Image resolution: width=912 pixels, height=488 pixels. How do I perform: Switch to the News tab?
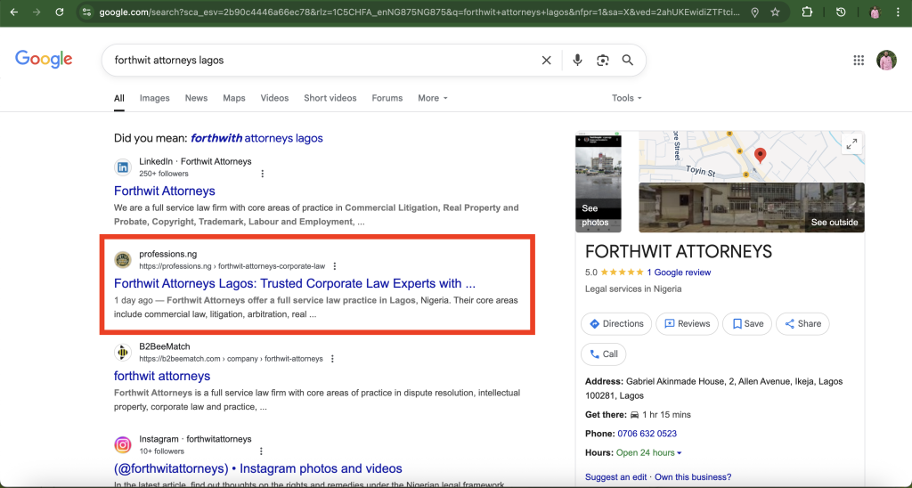pos(196,98)
